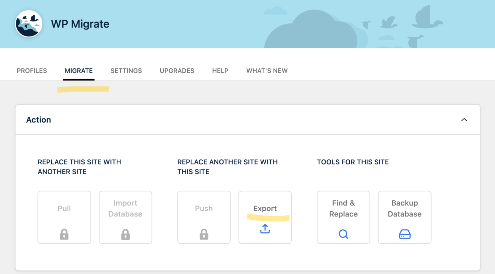Click the "Tools for this site" label
Viewport: 495px width, 274px height.
[353, 162]
